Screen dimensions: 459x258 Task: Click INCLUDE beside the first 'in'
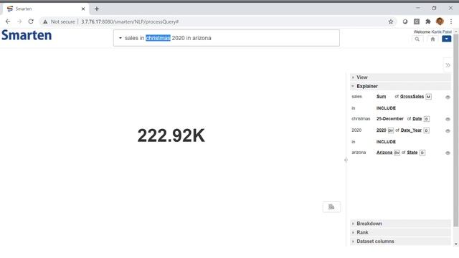386,108
